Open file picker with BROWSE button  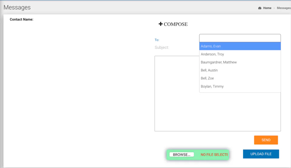(x=182, y=155)
